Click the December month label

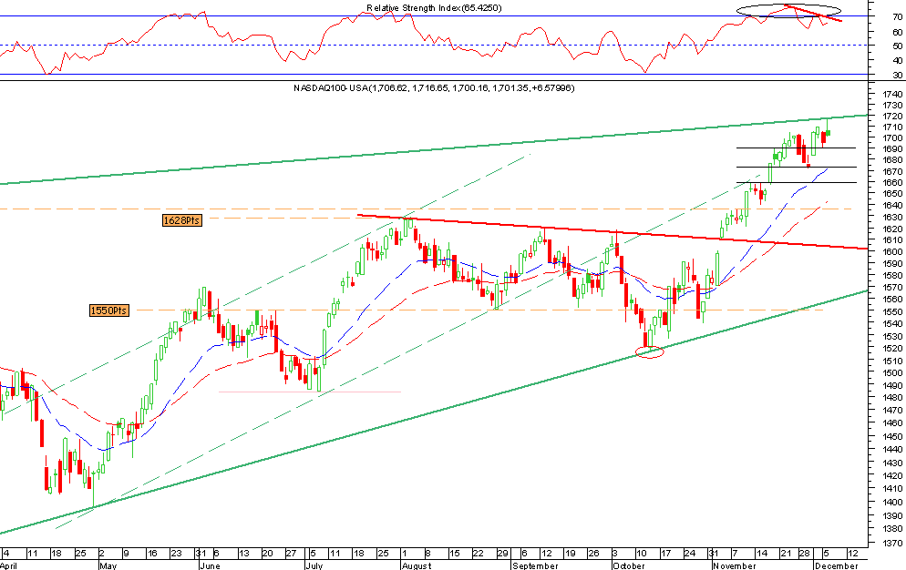point(836,565)
